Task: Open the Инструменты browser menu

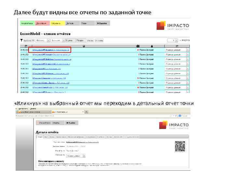Action: (23, 109)
